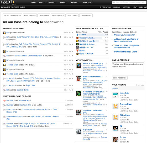147x143 pixels.
Task: Click the Galactic Civilizations game icon
Action: tap(77, 38)
